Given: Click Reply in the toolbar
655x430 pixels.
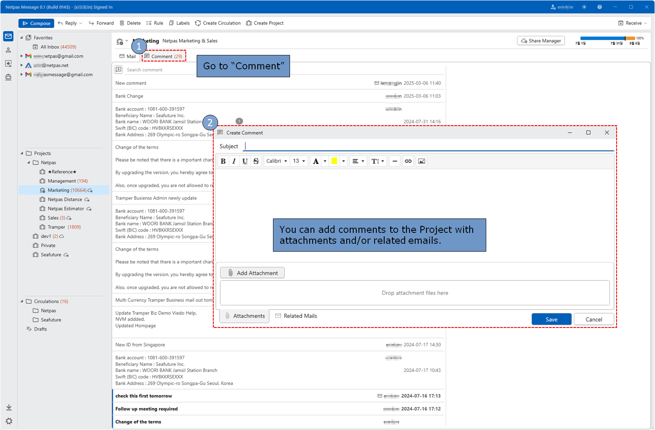Looking at the screenshot, I should (x=67, y=24).
